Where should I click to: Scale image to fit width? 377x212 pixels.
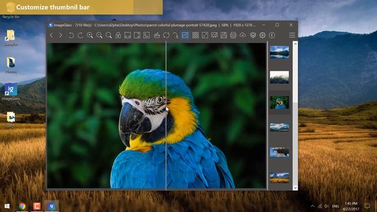tap(127, 35)
